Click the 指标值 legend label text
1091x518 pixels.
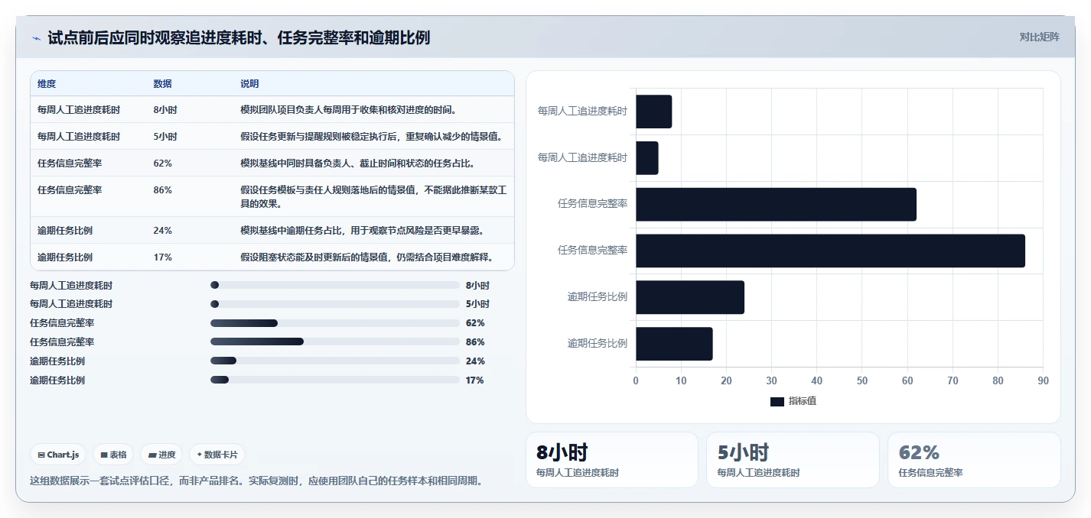(803, 401)
